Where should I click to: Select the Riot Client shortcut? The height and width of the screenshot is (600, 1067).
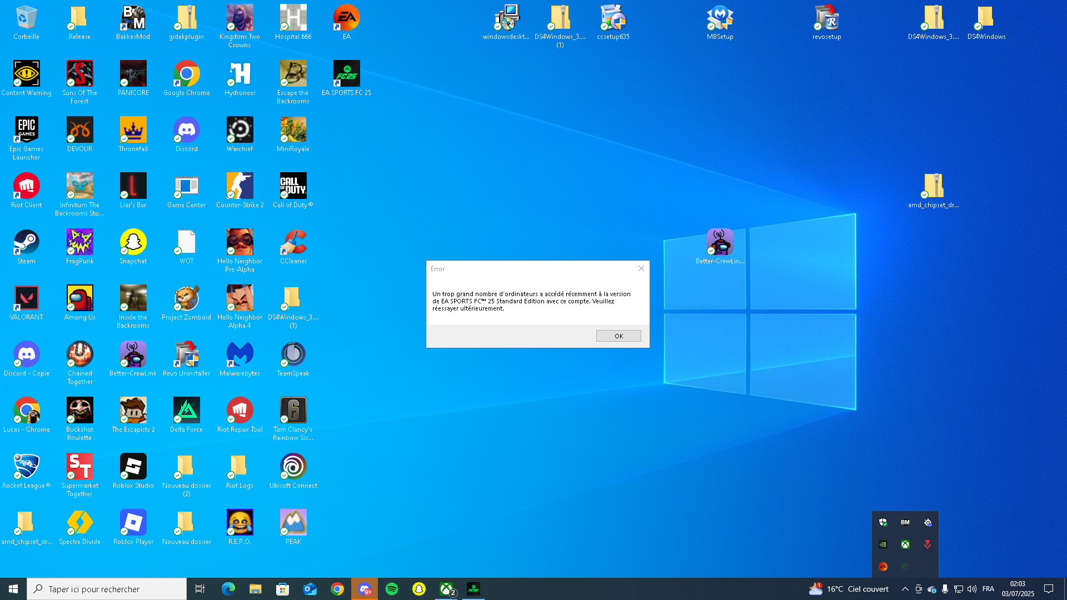26,191
